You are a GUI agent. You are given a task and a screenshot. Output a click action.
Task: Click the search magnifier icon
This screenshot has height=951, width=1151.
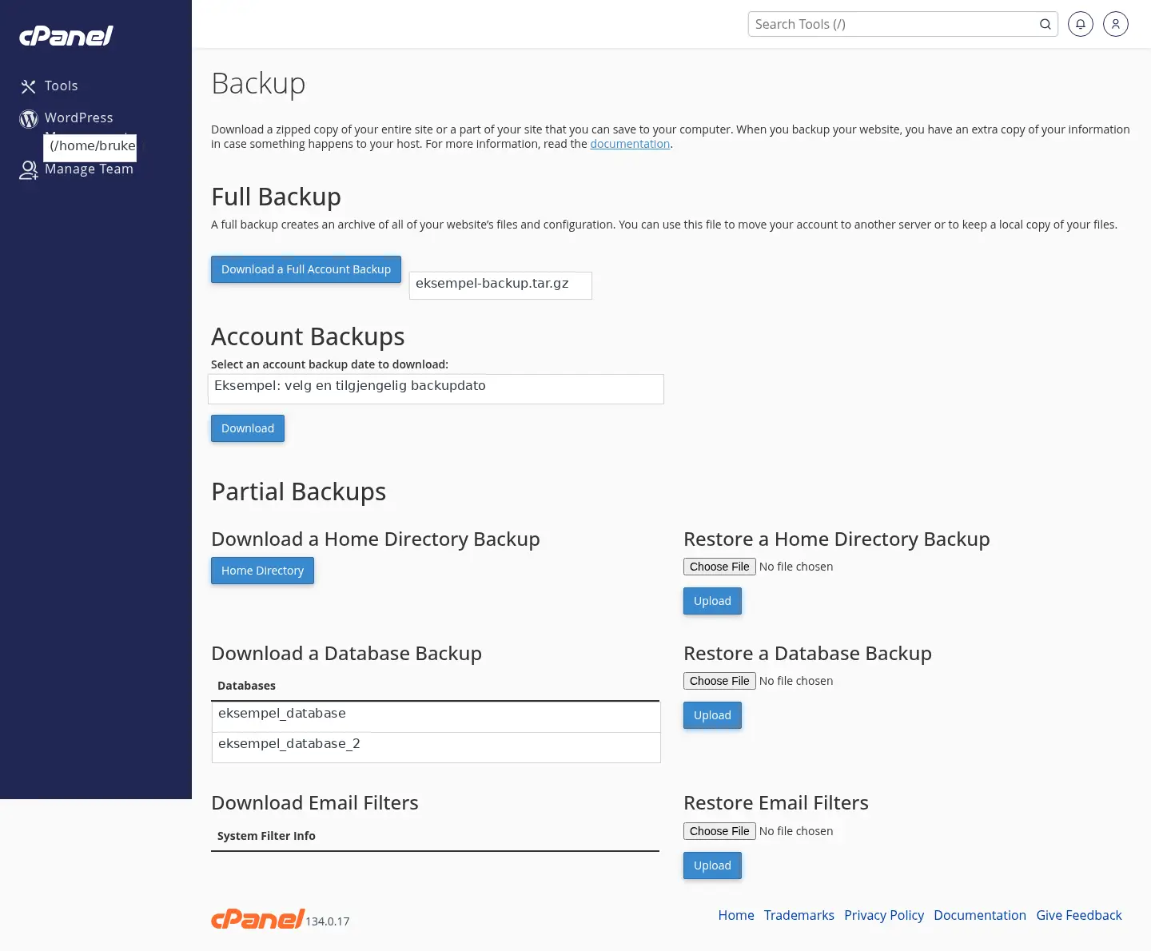tap(1045, 24)
